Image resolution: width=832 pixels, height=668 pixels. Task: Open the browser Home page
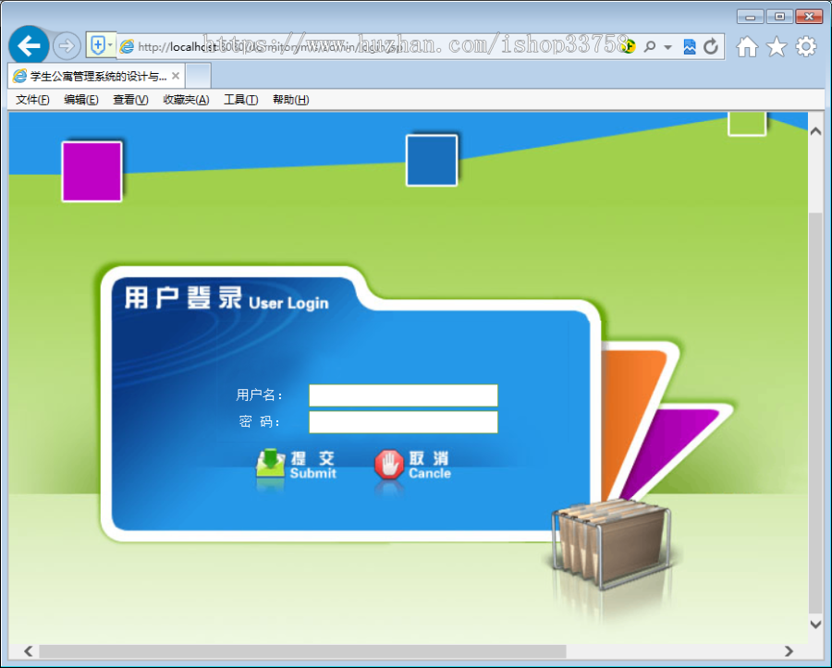[x=746, y=45]
